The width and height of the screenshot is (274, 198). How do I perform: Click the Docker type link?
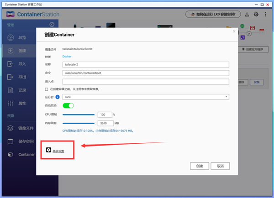[67, 57]
